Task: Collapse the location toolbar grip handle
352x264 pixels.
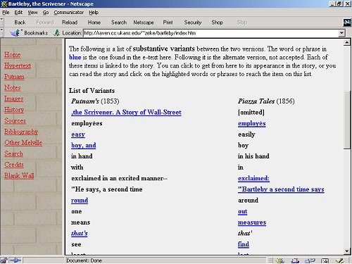Action: (x=1, y=32)
